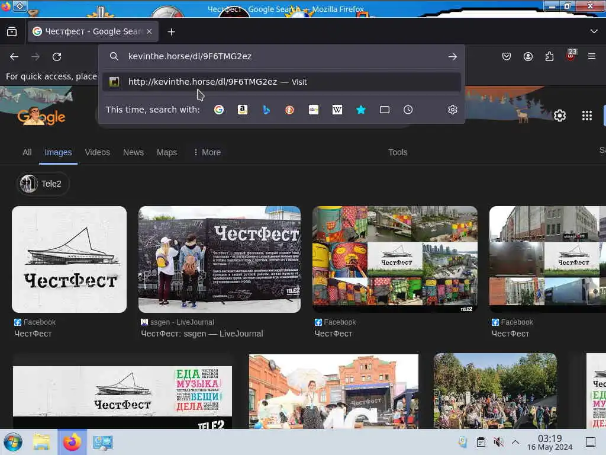This screenshot has width=606, height=455.
Task: Open a new tab with plus button
Action: click(171, 32)
